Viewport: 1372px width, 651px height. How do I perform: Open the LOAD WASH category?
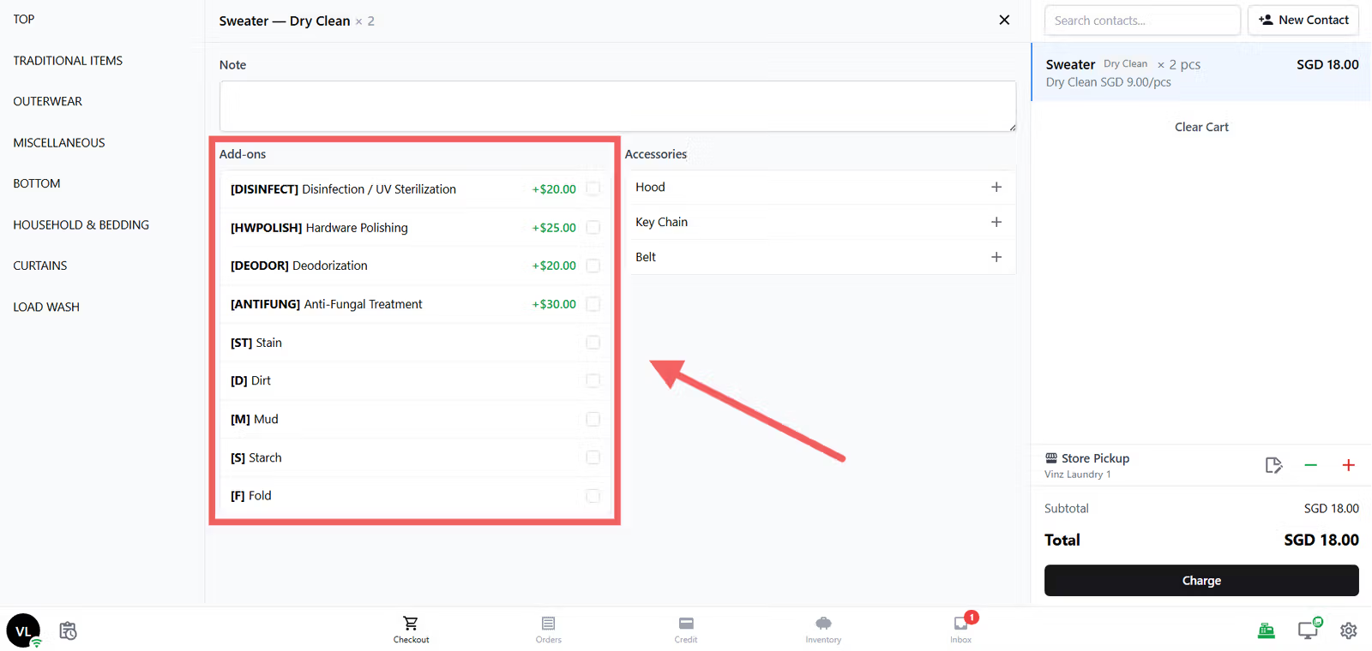coord(46,307)
